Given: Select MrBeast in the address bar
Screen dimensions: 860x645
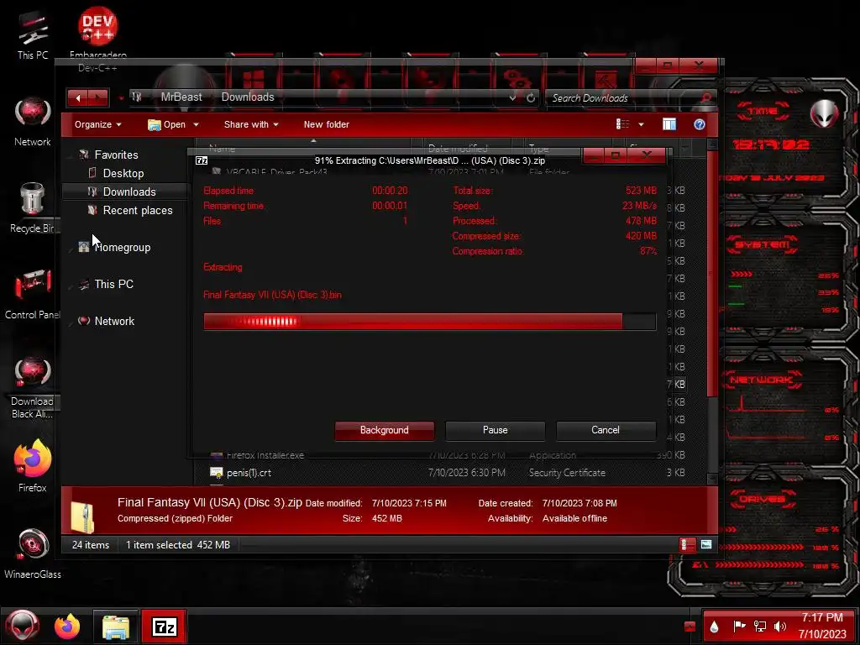Looking at the screenshot, I should click(x=181, y=97).
